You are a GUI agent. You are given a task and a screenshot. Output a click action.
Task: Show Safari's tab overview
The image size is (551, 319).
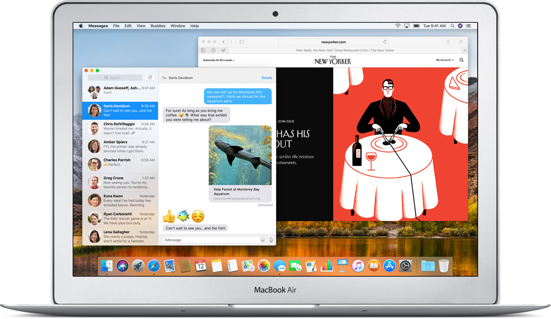[460, 42]
